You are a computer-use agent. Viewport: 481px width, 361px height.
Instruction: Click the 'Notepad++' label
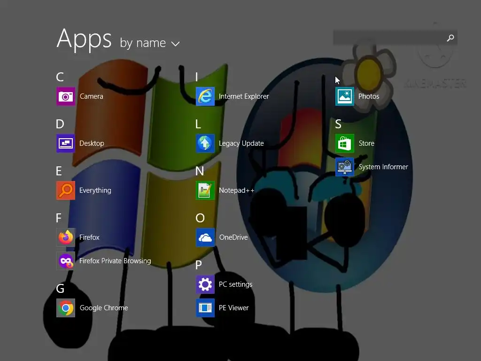237,190
